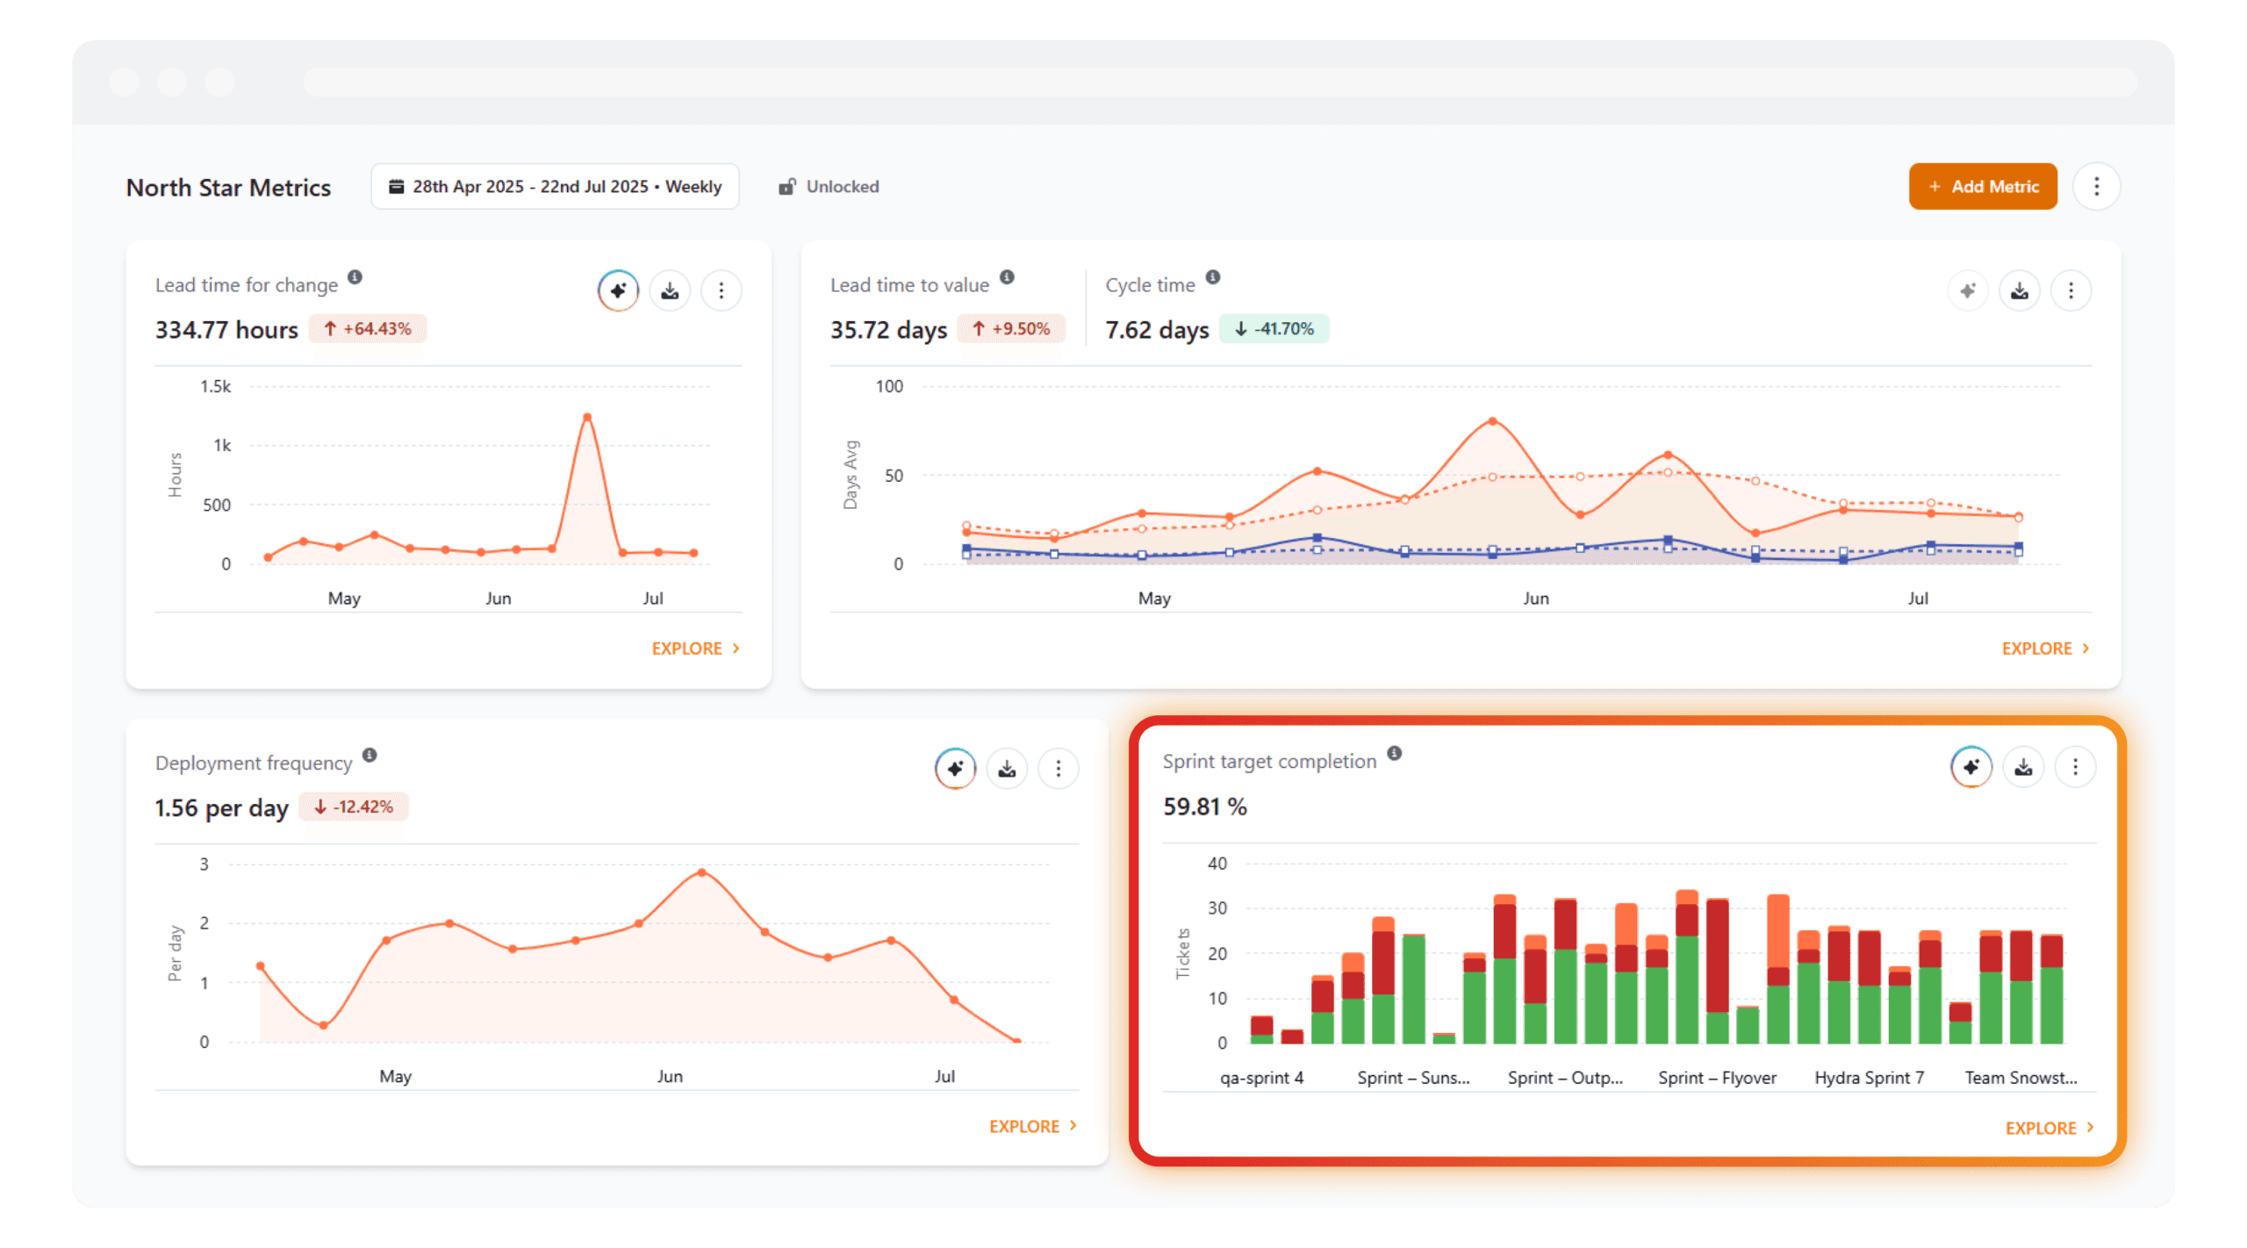Open three-dot menu on Lead time for change

click(721, 290)
